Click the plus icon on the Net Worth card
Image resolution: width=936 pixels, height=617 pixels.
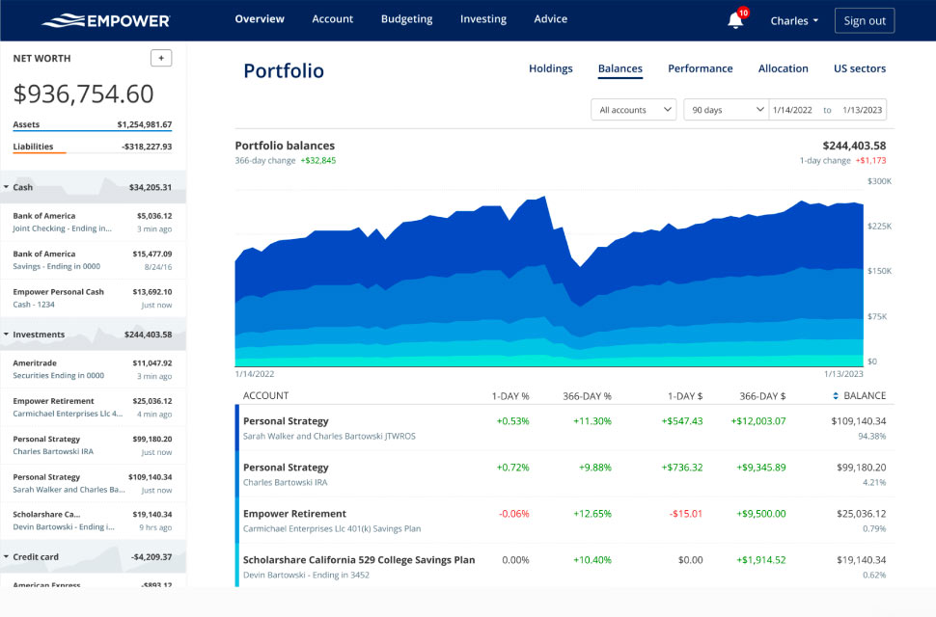pos(161,58)
